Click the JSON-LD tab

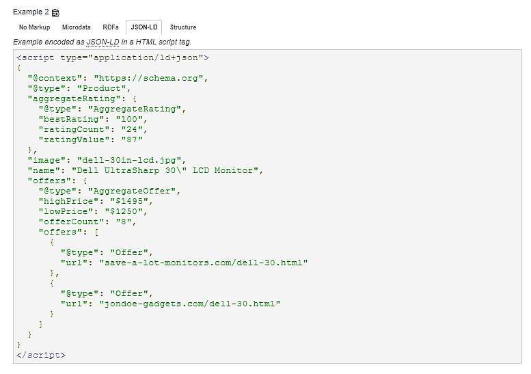[x=144, y=27]
